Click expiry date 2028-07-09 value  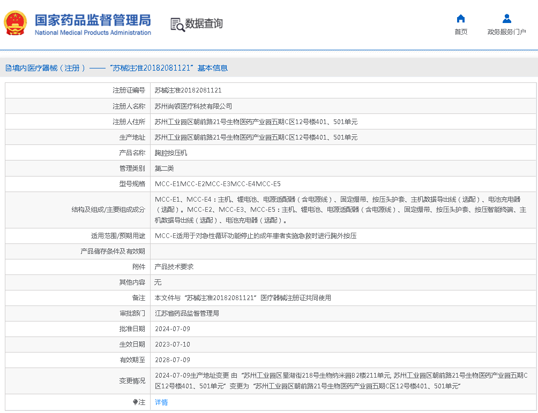pyautogui.click(x=173, y=360)
